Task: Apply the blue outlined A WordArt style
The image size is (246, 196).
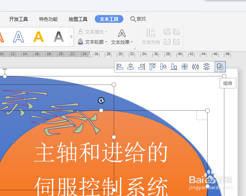Action: click(19, 37)
